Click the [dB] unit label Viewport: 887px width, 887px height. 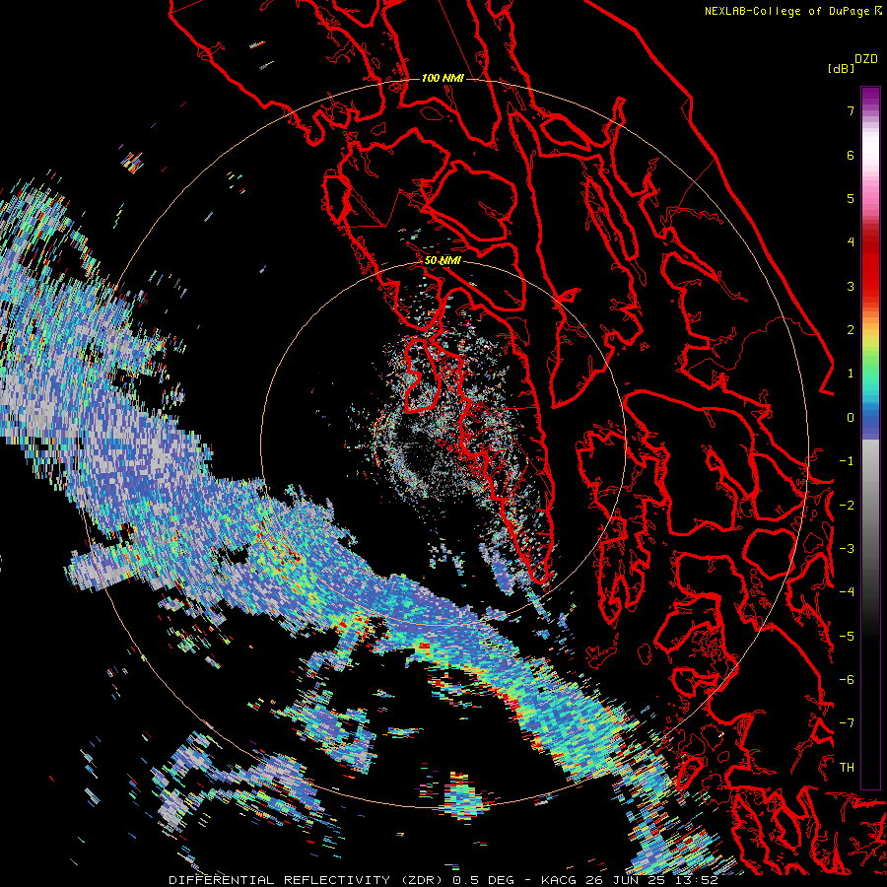pos(841,68)
